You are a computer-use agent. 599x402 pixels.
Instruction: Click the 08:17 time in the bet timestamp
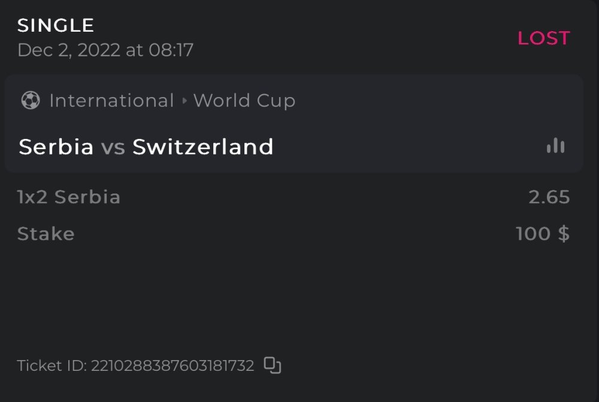coord(171,50)
